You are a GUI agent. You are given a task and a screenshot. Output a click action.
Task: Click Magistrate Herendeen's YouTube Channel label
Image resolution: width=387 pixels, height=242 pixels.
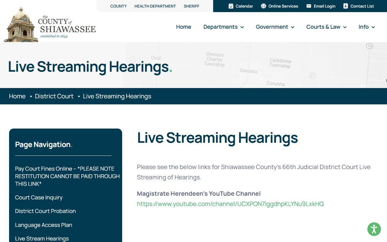coord(199,194)
